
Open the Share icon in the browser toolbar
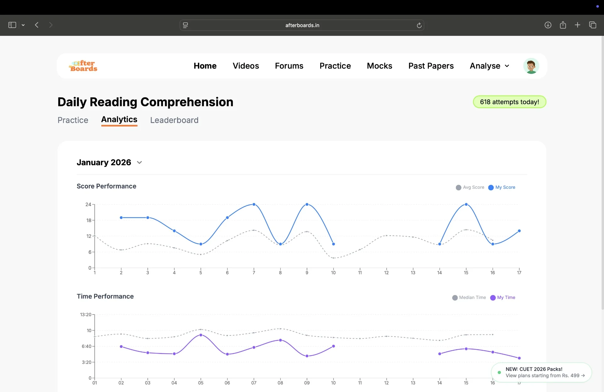[x=563, y=25]
